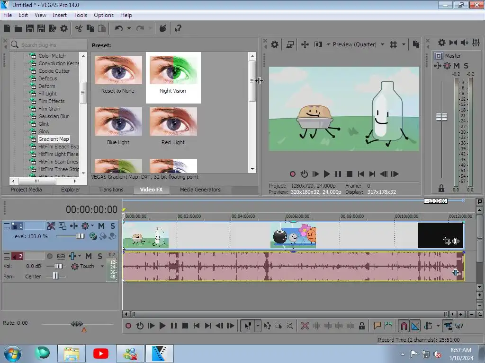Switch to the Project Media tab
Screen dimensions: 485x363
[x=27, y=190]
